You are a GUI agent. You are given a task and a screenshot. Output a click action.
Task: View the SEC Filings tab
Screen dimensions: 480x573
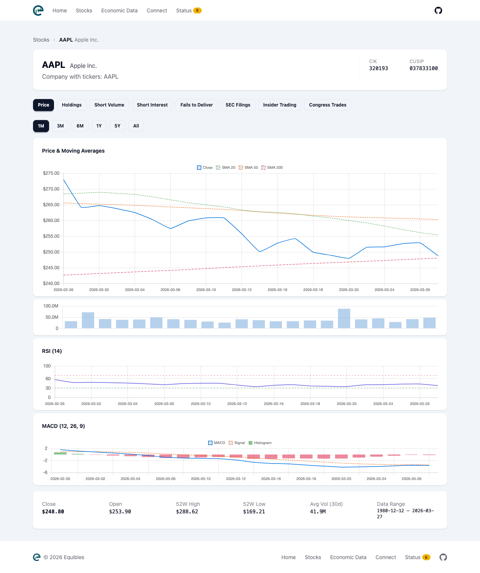click(238, 105)
